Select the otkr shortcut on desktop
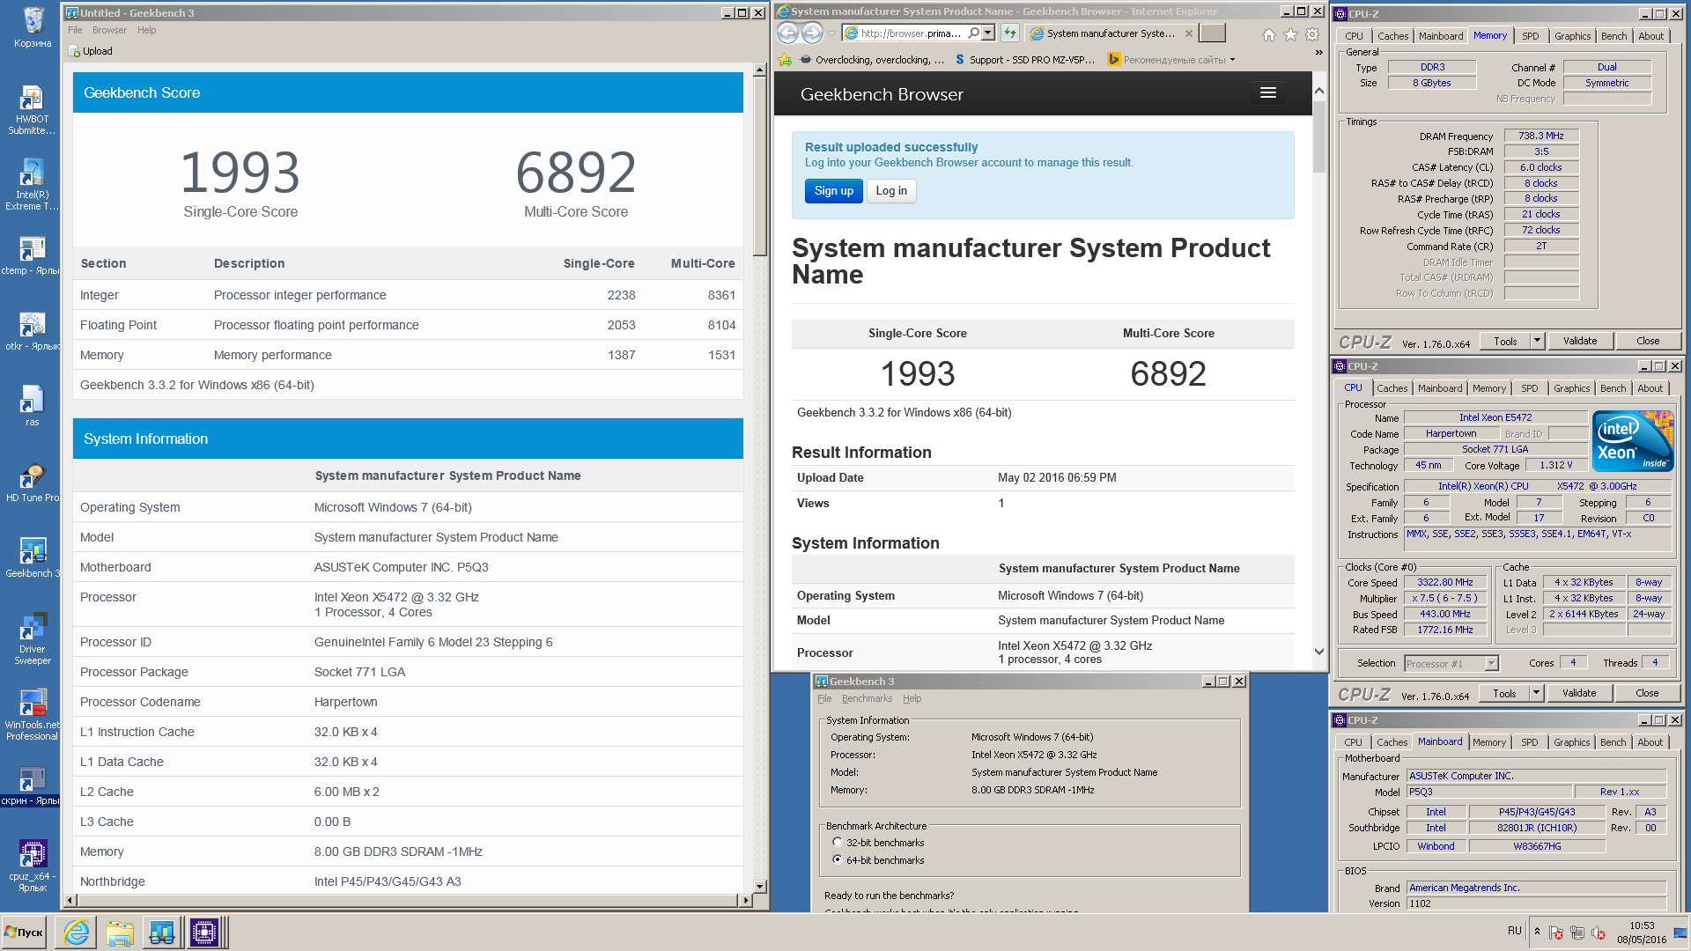 32,332
